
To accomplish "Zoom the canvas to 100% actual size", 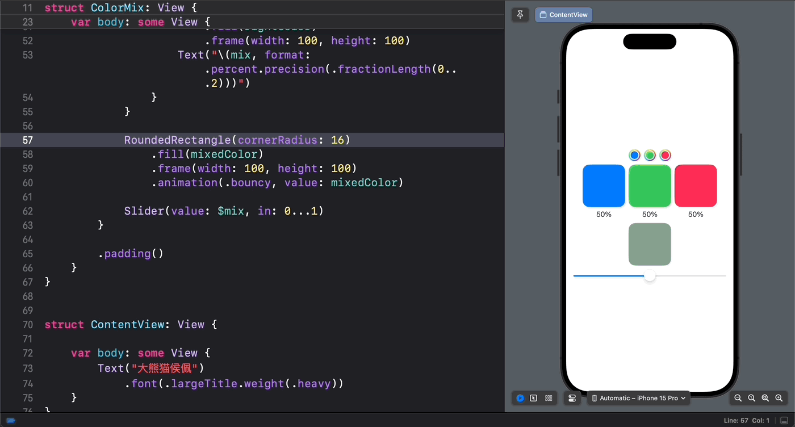I will click(751, 398).
